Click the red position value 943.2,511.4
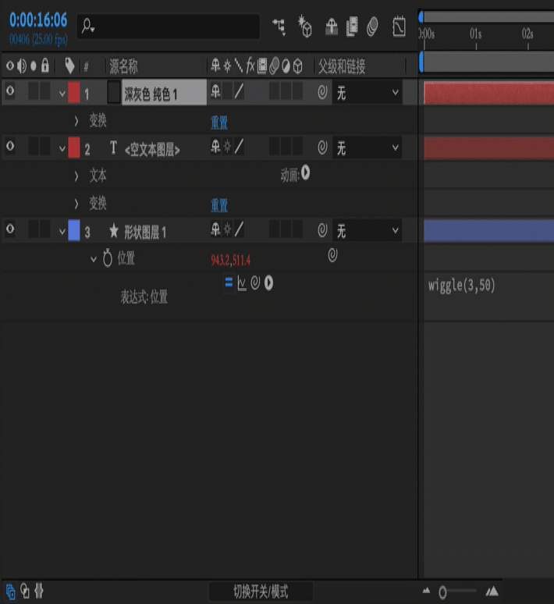 [230, 261]
